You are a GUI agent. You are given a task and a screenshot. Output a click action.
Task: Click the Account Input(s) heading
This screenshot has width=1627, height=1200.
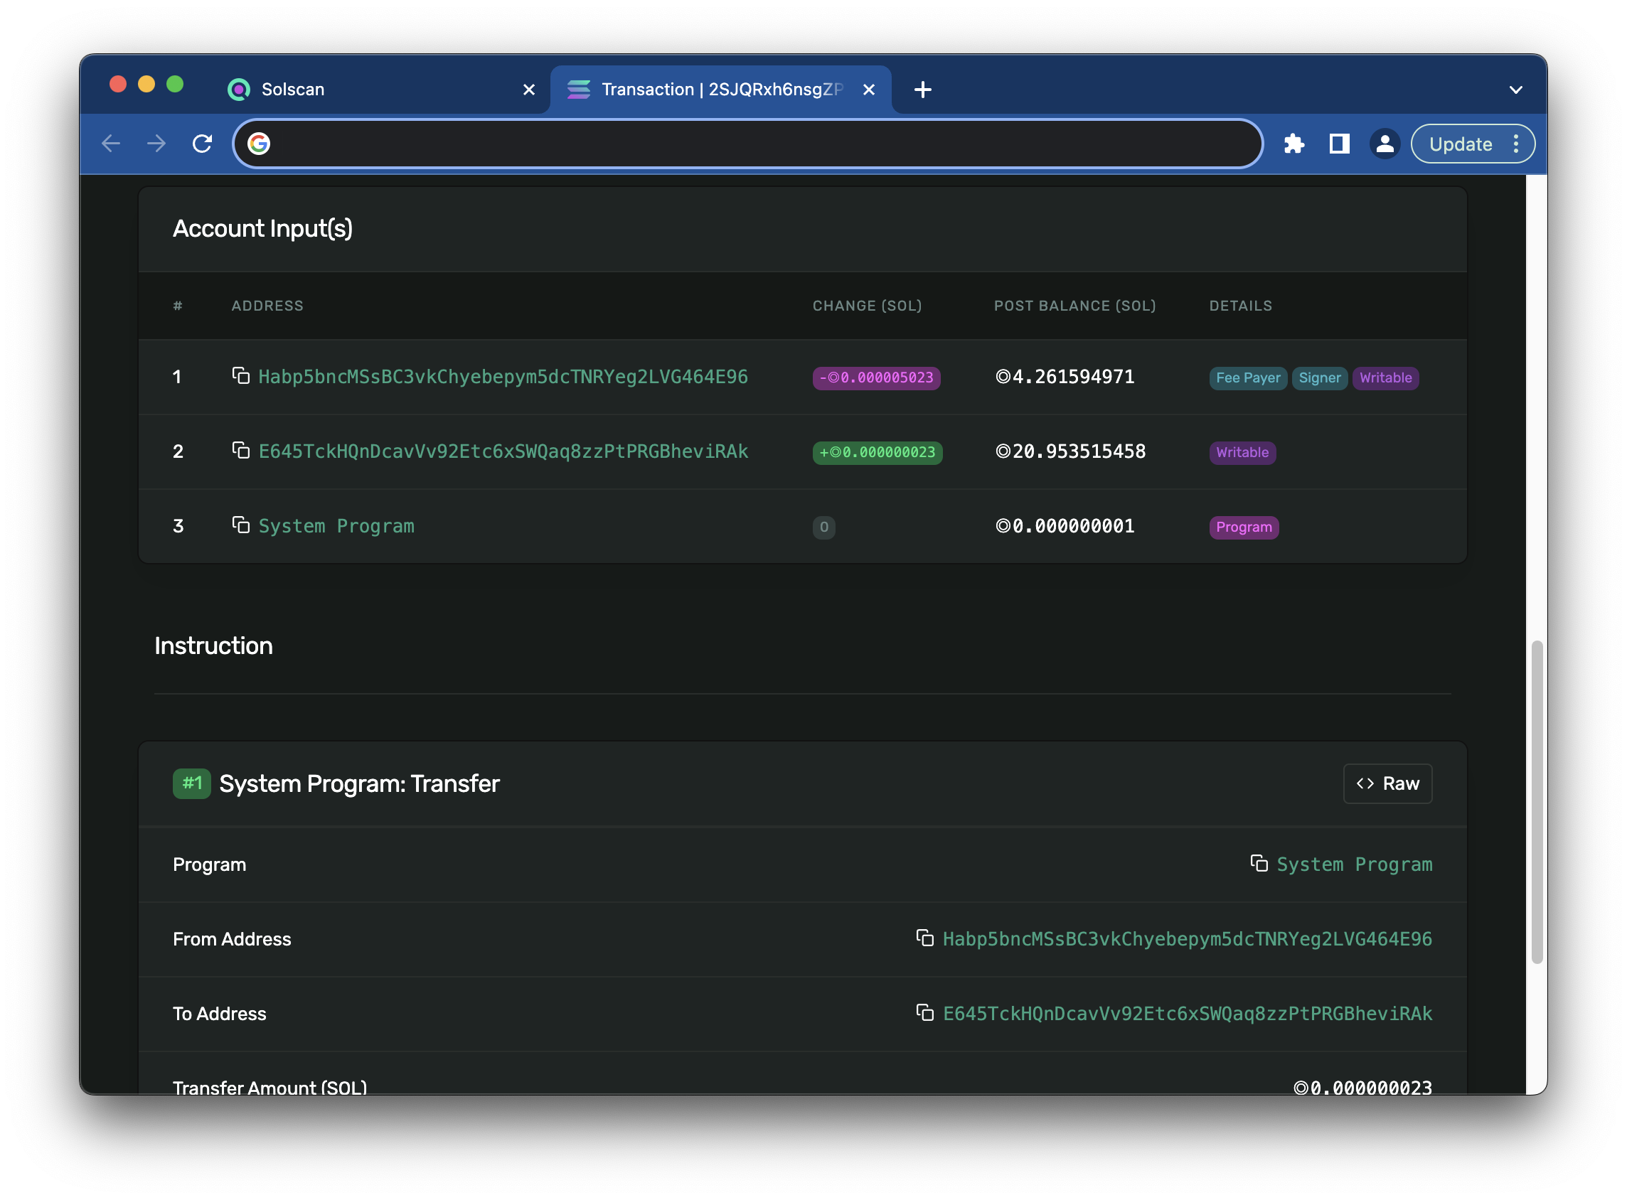click(263, 229)
